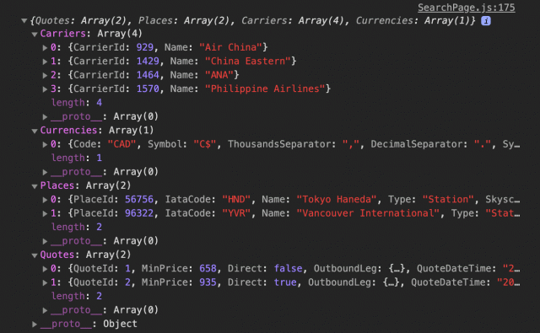Expand __proto__ under Quotes array

click(45, 310)
